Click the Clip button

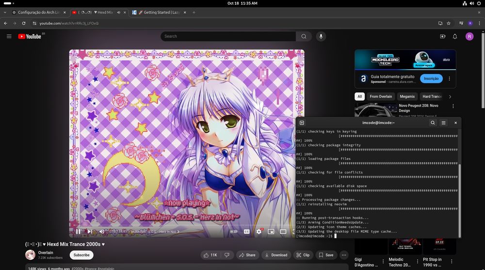[303, 255]
